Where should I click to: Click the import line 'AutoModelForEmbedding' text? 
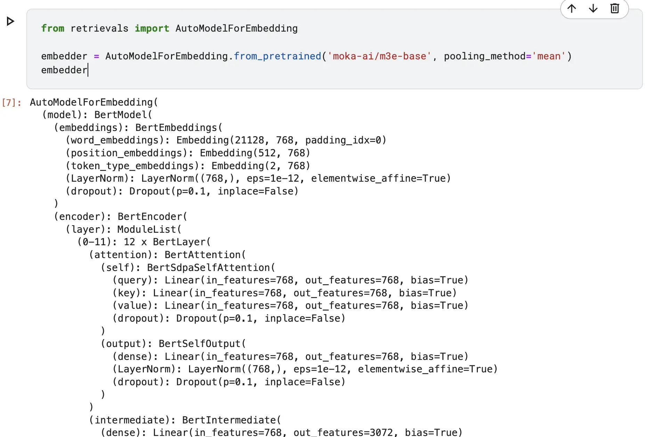237,28
